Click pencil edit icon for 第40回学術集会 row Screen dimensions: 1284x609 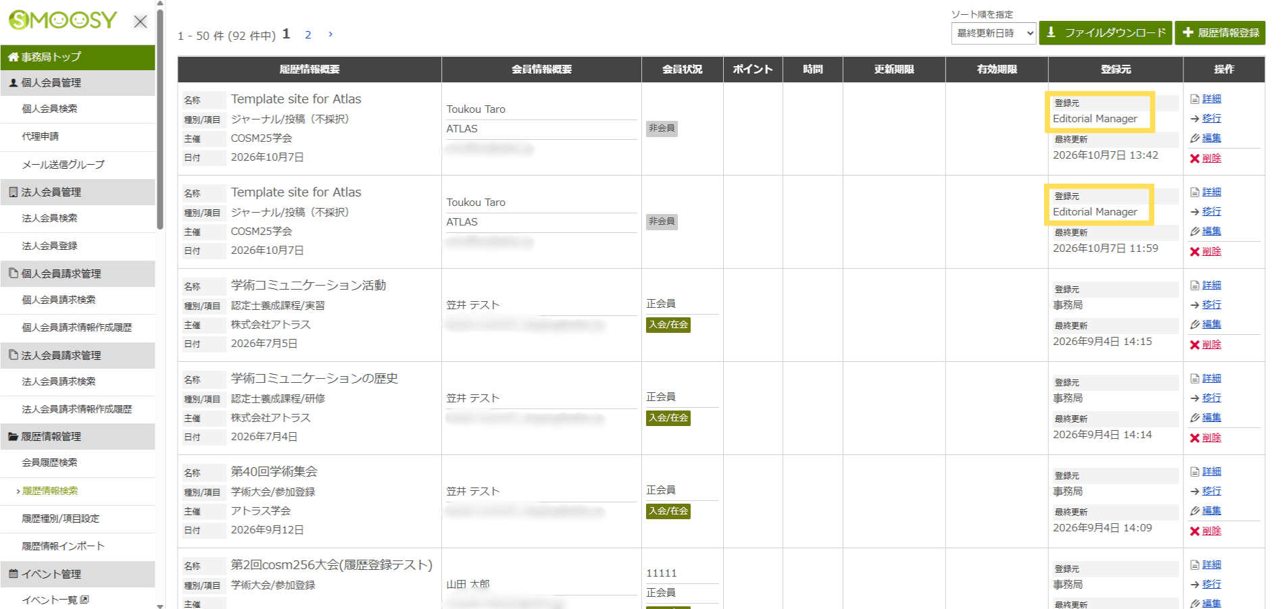coord(1195,511)
